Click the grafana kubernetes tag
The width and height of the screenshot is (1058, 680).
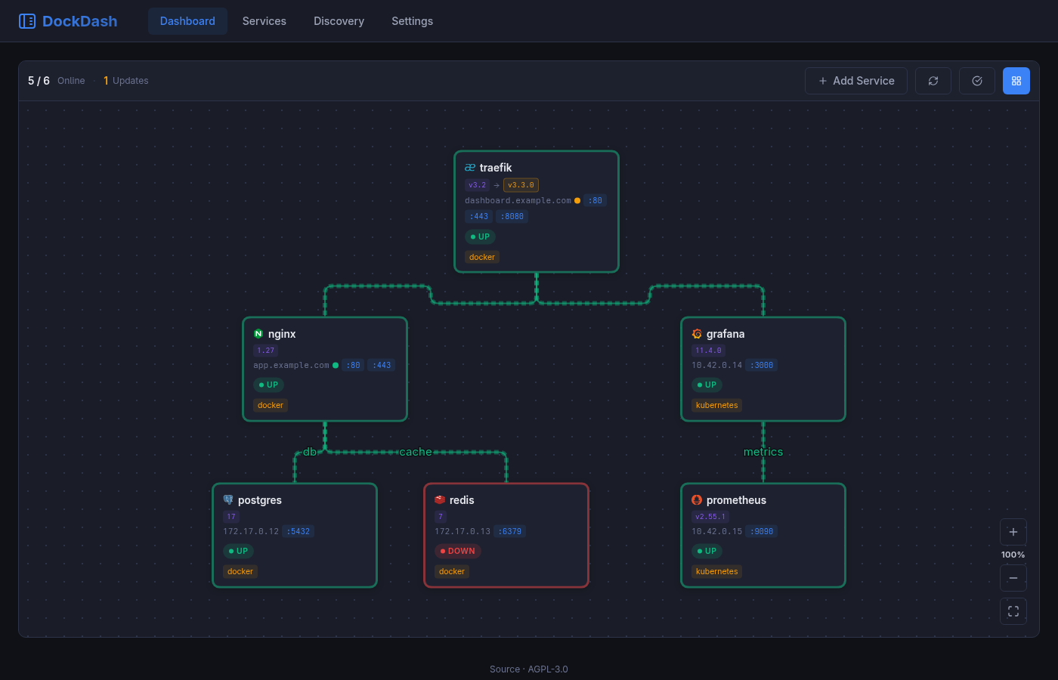[x=717, y=406]
